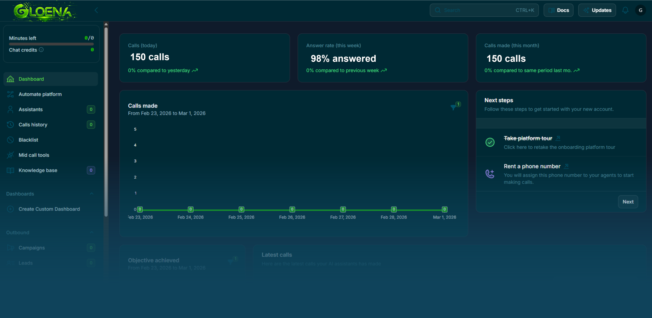The image size is (652, 318).
Task: Collapse the Dashboards section
Action: tap(92, 194)
